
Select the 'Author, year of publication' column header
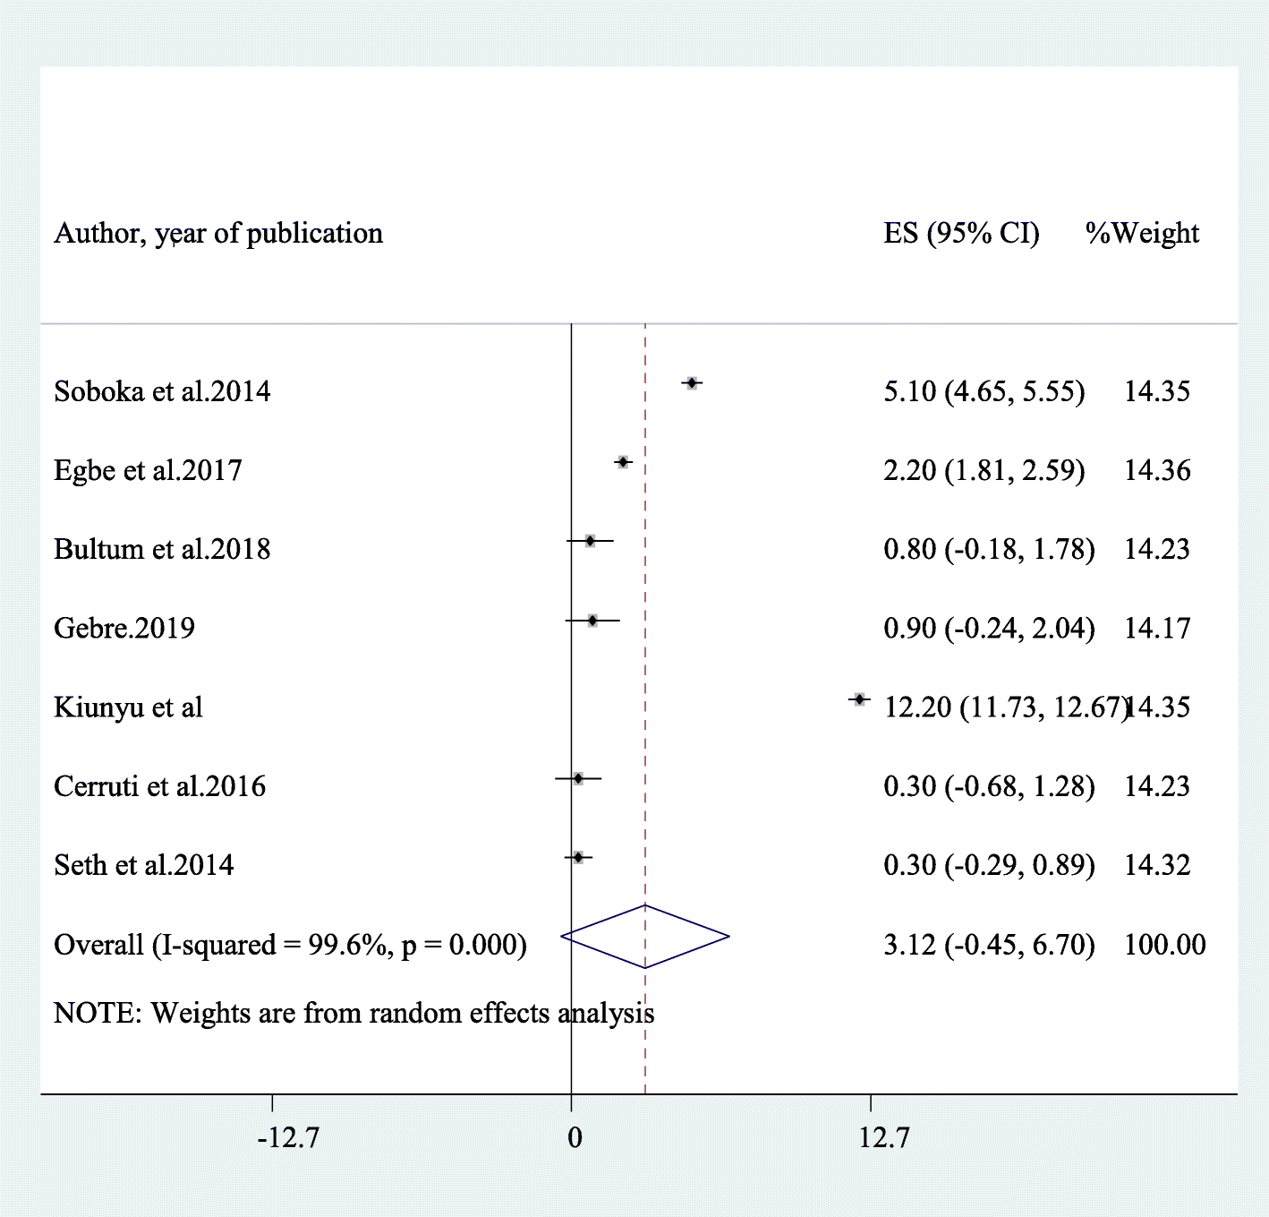pyautogui.click(x=218, y=234)
